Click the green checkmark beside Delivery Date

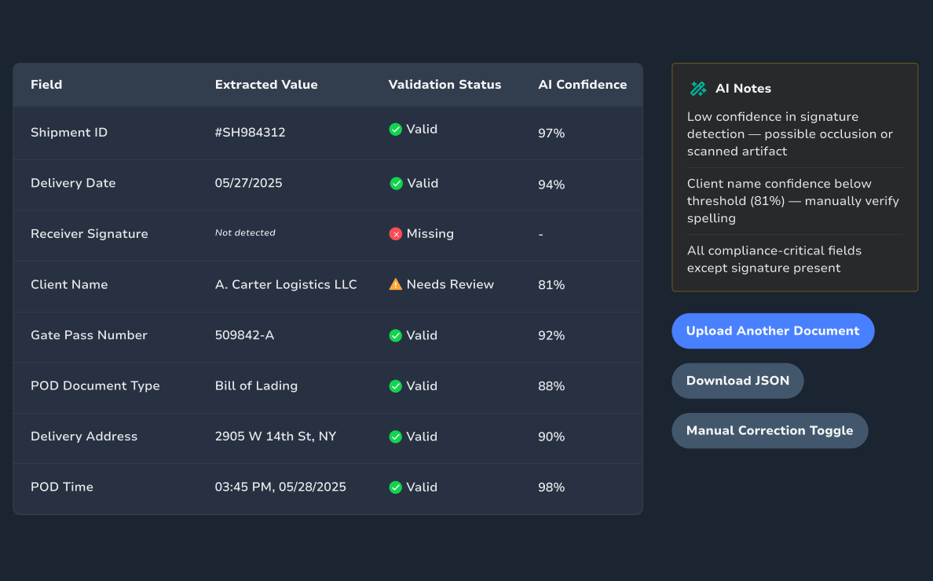tap(396, 184)
